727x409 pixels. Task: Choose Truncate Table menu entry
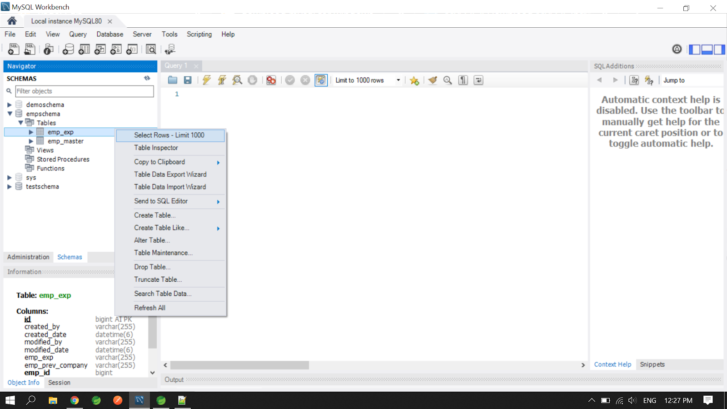pos(170,279)
